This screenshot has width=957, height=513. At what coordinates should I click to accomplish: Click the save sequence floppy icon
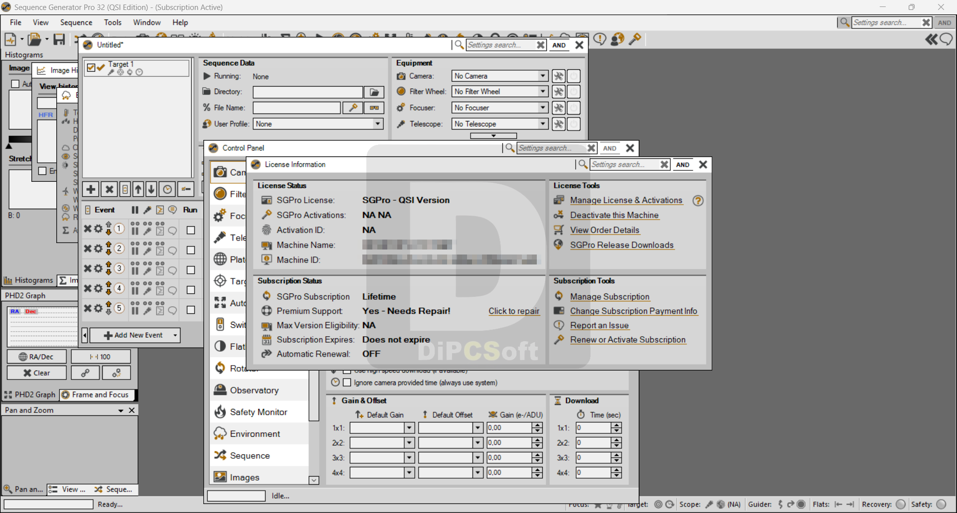[59, 39]
